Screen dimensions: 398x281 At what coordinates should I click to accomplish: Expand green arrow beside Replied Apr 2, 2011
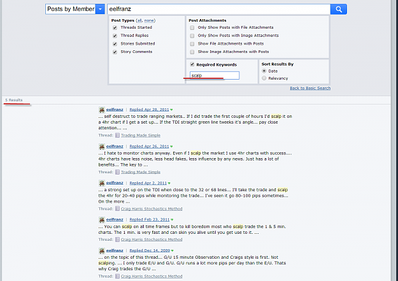(x=169, y=183)
